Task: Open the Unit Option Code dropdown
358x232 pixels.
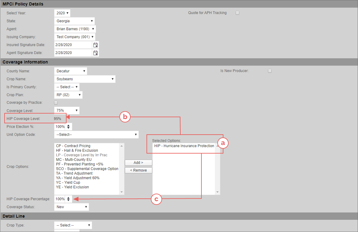Action: point(96,135)
